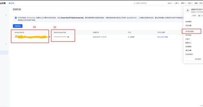Copy the Access Key ID using copy icon

[49, 37]
